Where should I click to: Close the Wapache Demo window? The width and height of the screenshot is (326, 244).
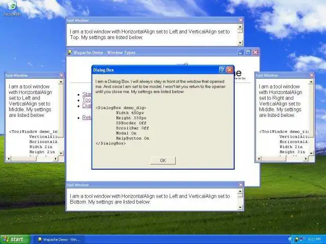[256, 52]
